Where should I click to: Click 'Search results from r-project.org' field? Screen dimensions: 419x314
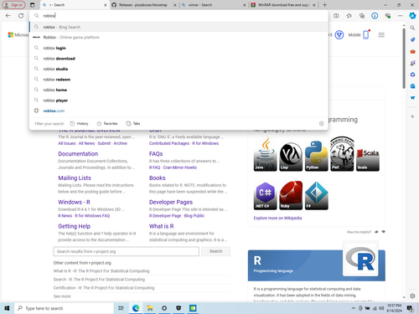click(x=127, y=251)
